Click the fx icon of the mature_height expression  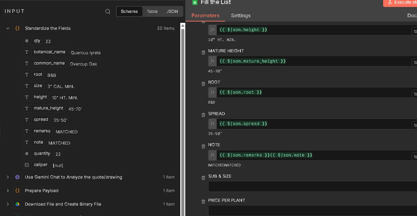tap(212, 61)
